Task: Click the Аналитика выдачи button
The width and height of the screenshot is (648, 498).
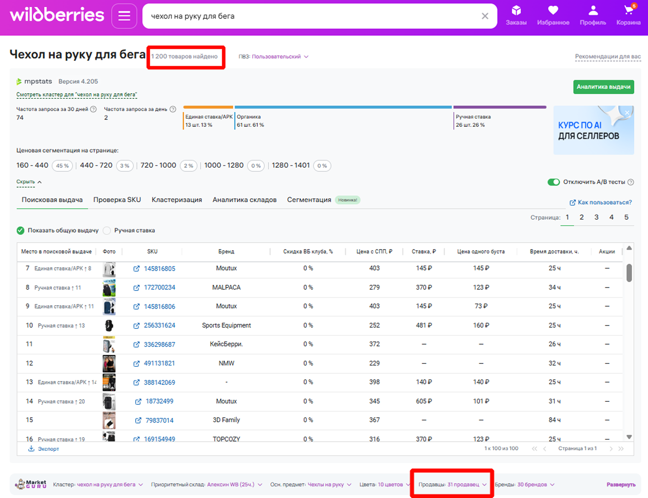Action: pyautogui.click(x=604, y=87)
